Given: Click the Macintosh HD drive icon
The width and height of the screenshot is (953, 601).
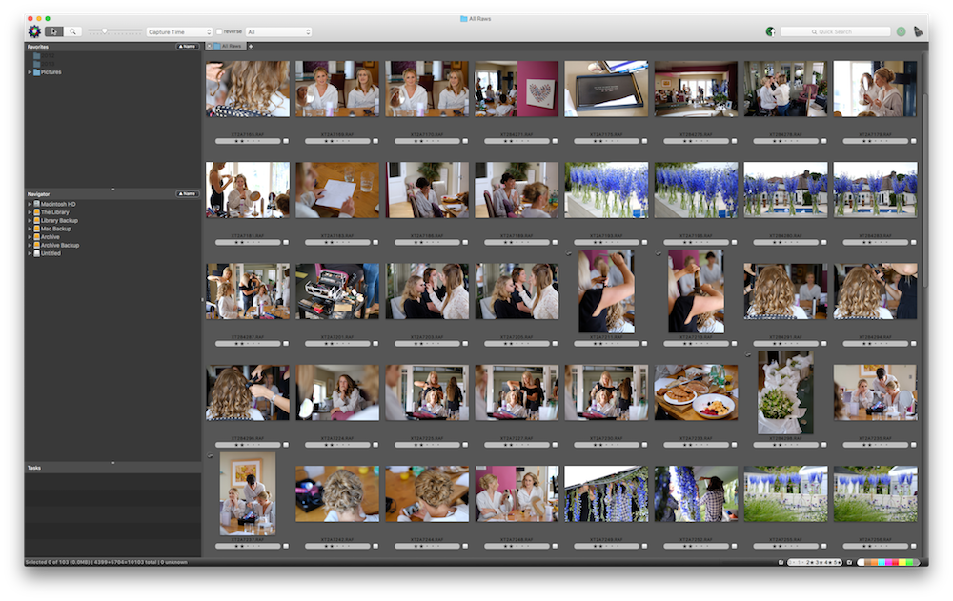Looking at the screenshot, I should (36, 204).
